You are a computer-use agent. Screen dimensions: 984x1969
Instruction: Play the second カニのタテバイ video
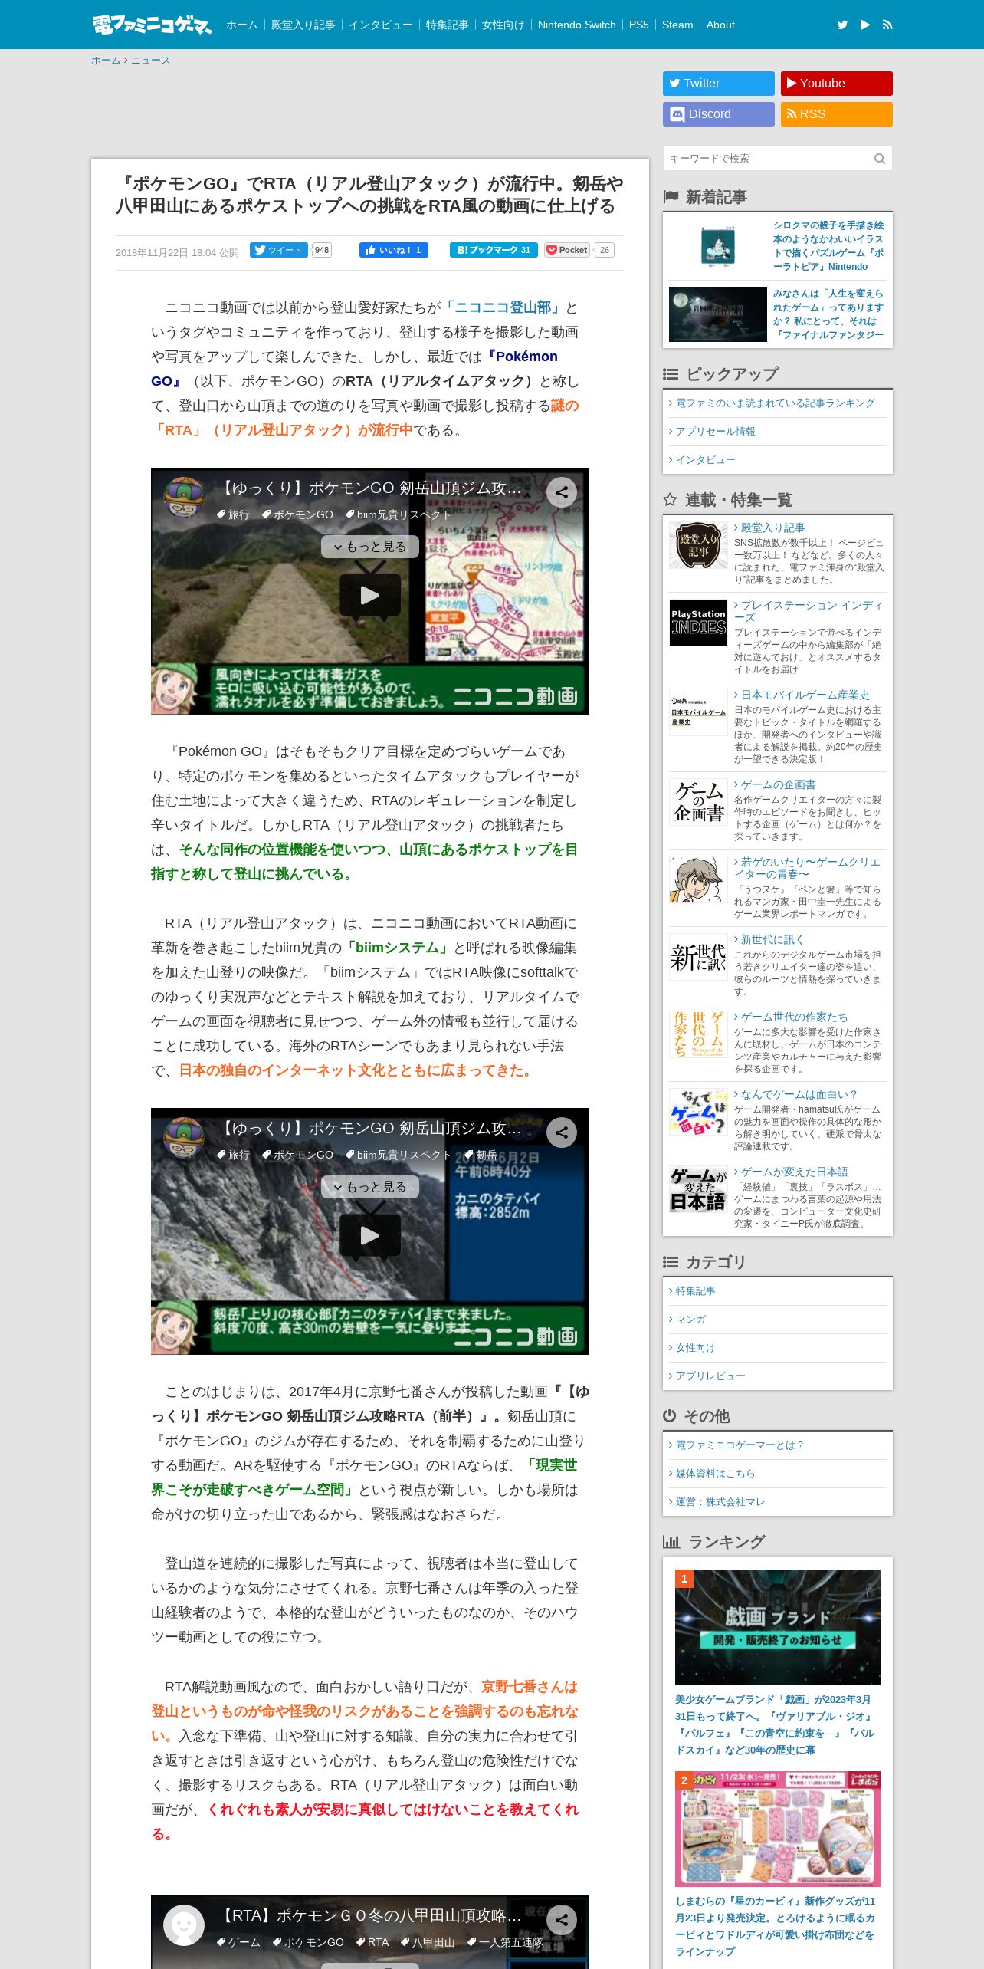click(x=370, y=1235)
